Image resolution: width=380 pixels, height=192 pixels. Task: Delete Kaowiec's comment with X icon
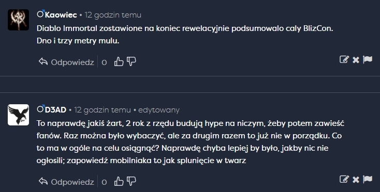coord(356,60)
